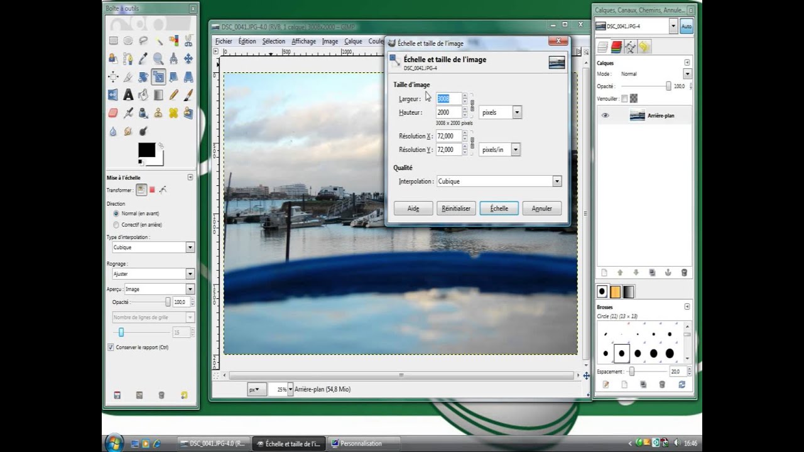Select the Zoom magnifier tool
The height and width of the screenshot is (452, 804).
pos(158,58)
